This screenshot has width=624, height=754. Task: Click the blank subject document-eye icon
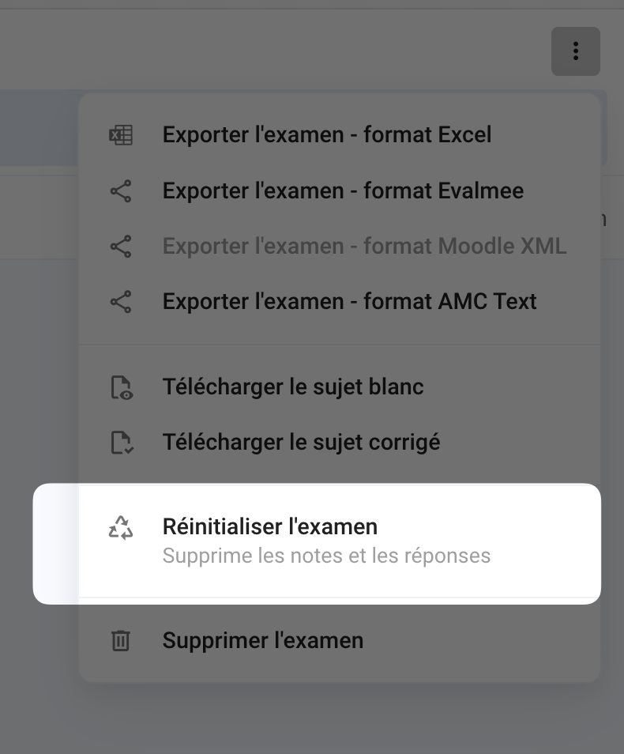click(x=120, y=387)
